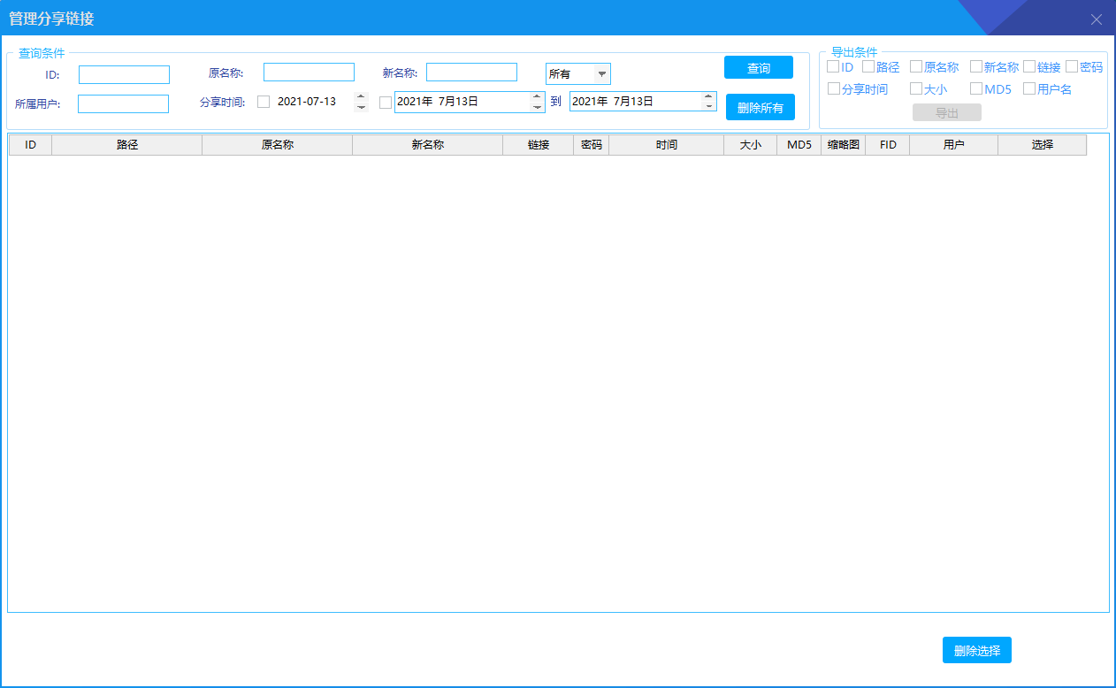Focus the 新名称 input box
The height and width of the screenshot is (688, 1116).
(471, 73)
